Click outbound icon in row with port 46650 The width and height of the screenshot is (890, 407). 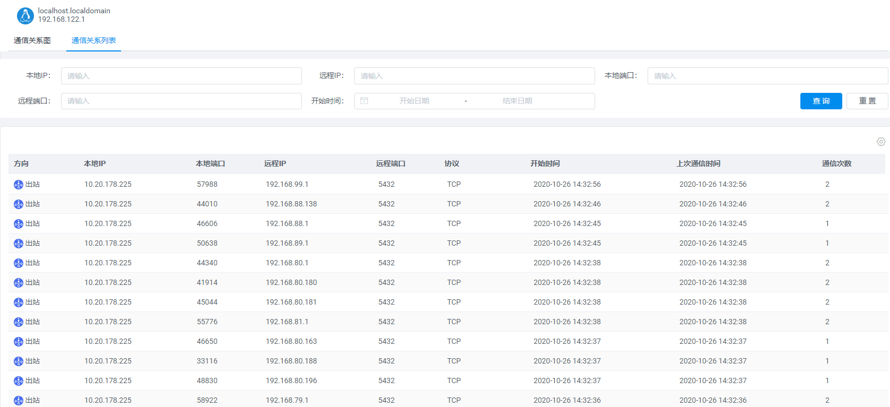point(19,342)
